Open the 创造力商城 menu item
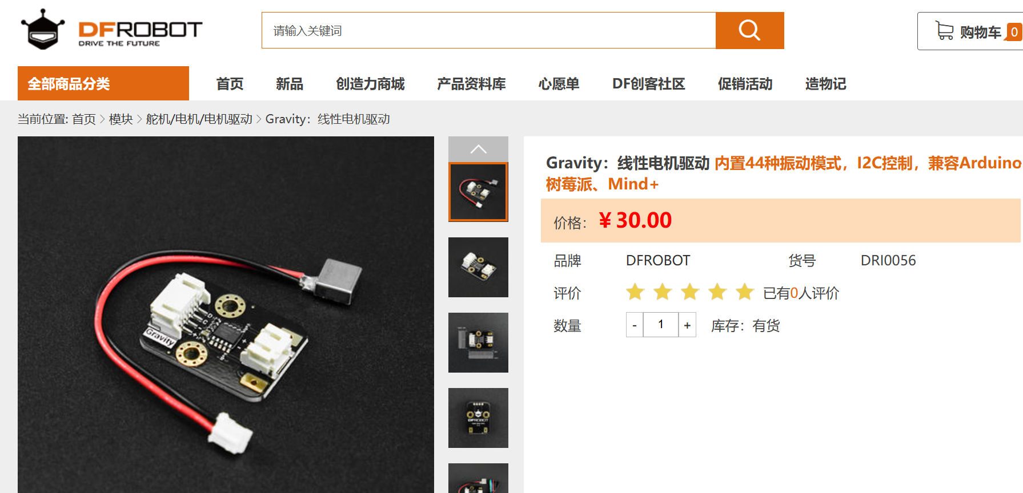Viewport: 1023px width, 493px height. (370, 84)
